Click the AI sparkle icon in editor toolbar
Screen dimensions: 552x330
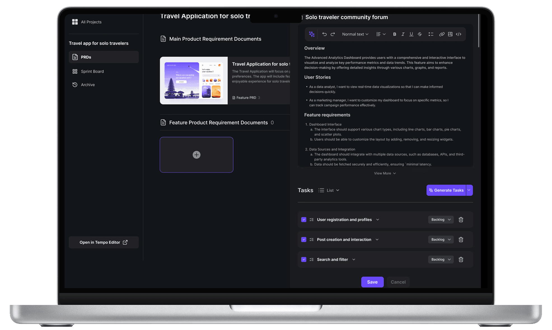point(312,34)
